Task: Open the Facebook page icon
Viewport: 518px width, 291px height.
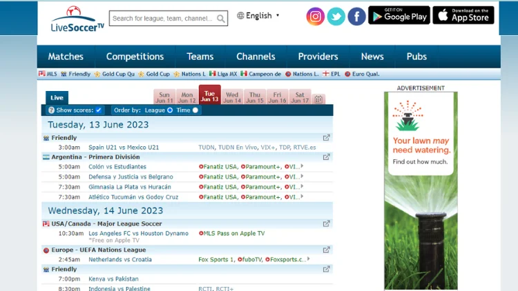Action: [x=356, y=16]
